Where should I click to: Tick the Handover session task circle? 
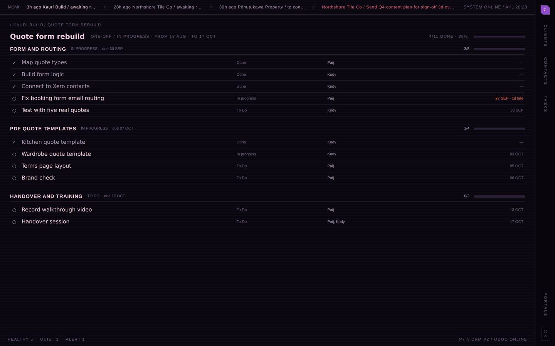[x=14, y=222]
